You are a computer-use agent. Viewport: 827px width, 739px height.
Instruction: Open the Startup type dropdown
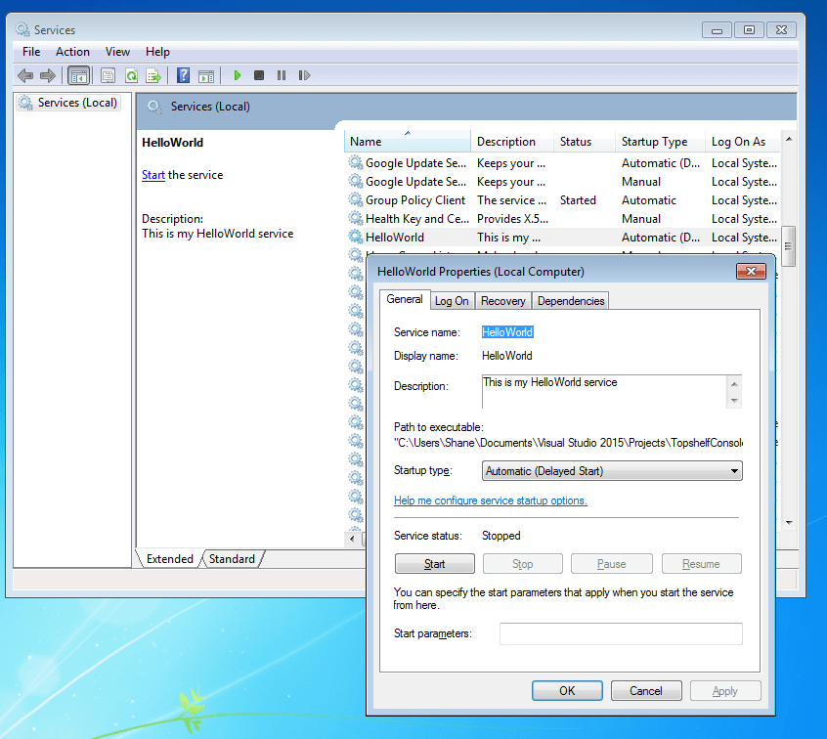click(x=613, y=471)
